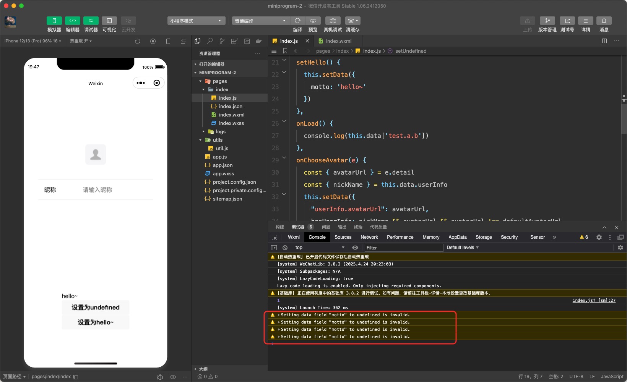Switch to the Sources devtools tab
627x382 pixels.
[343, 237]
